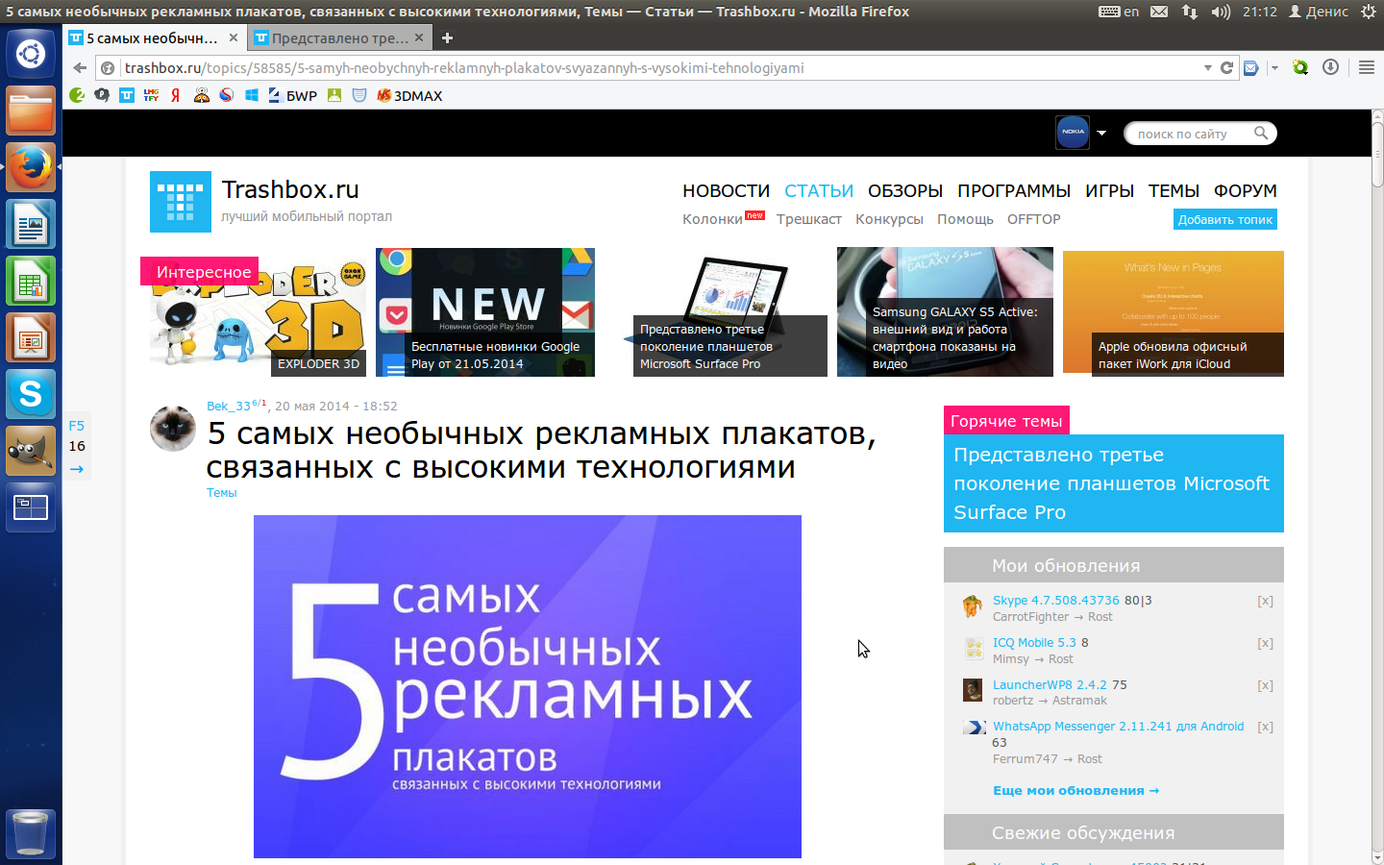Open the sound volume indicator
Viewport: 1384px width, 865px height.
pos(1221,12)
